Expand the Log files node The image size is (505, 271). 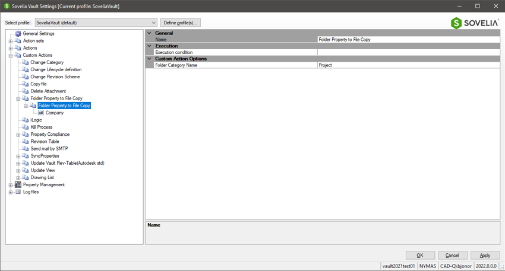[11, 192]
